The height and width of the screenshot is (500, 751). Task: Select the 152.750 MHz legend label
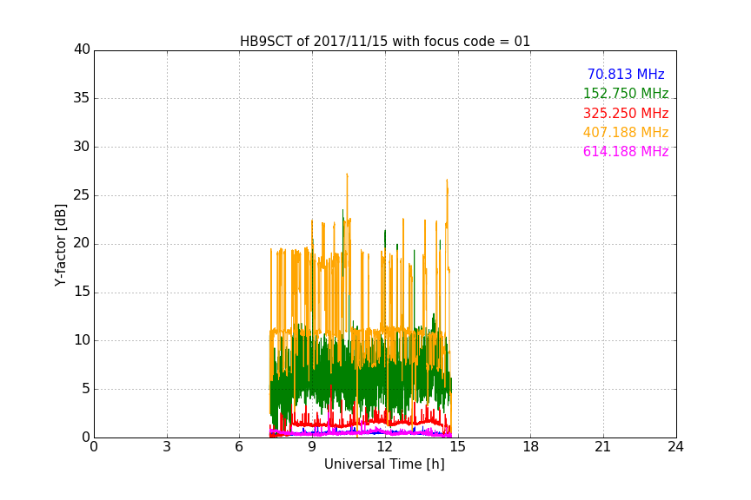626,93
